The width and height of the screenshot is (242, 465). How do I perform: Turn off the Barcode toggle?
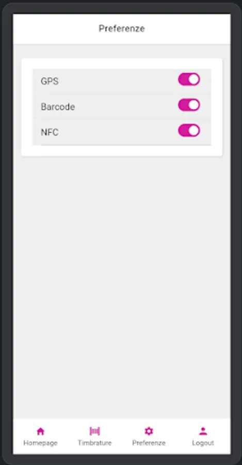tap(189, 105)
